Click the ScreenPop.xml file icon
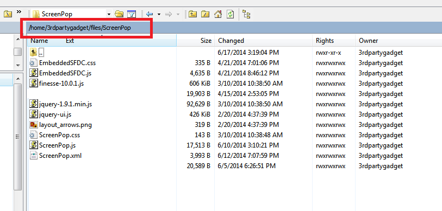Screen dimensions: 442x211 (x=34, y=155)
